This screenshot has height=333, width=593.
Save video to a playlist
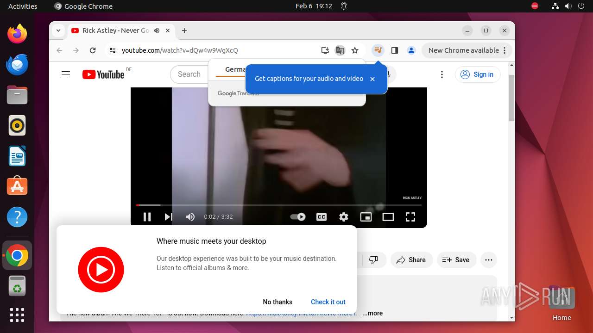456,260
